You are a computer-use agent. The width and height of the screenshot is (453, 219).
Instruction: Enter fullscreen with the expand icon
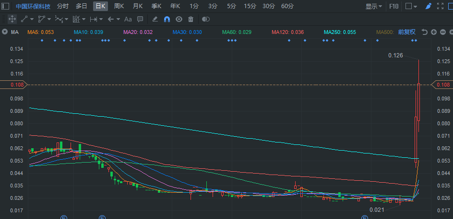(x=441, y=6)
